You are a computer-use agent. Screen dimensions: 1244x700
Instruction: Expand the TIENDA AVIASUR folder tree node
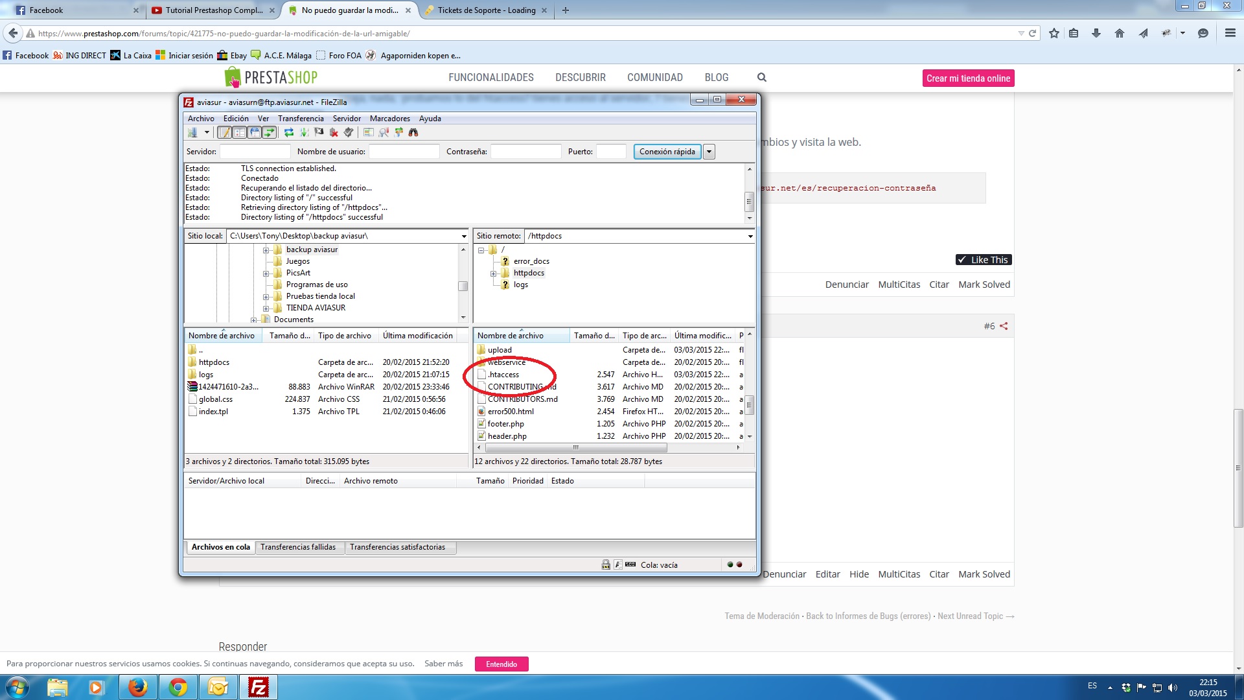pos(266,308)
